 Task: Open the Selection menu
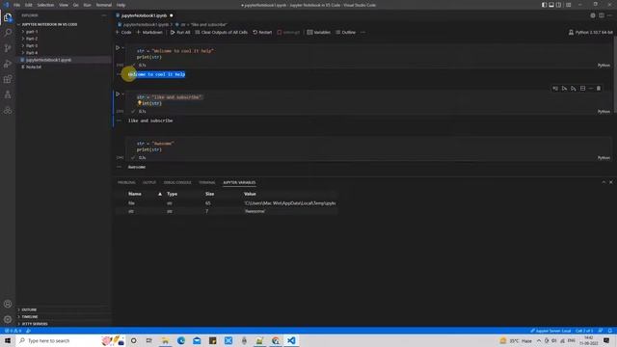[x=45, y=5]
